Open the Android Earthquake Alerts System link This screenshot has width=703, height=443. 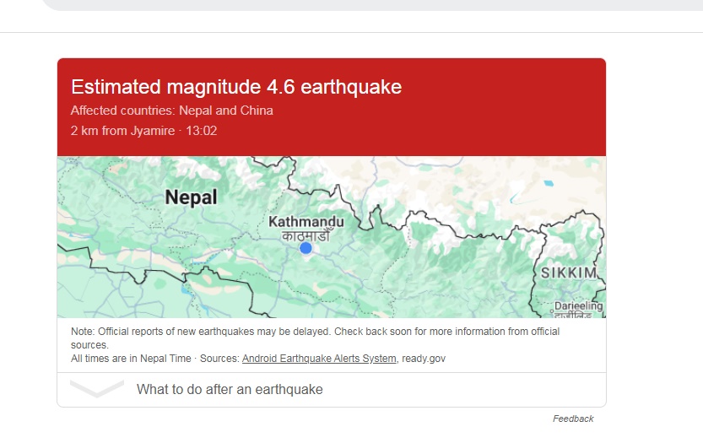coord(319,359)
